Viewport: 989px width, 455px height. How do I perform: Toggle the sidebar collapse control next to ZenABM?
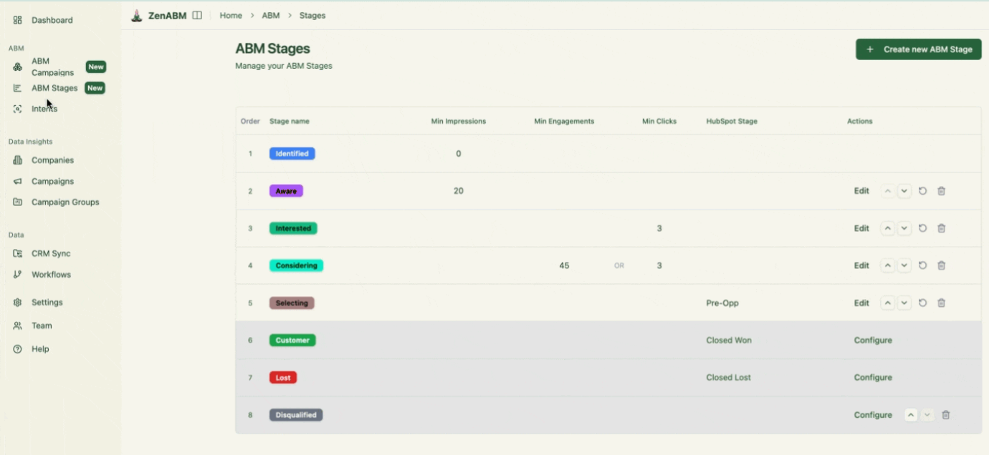tap(196, 14)
